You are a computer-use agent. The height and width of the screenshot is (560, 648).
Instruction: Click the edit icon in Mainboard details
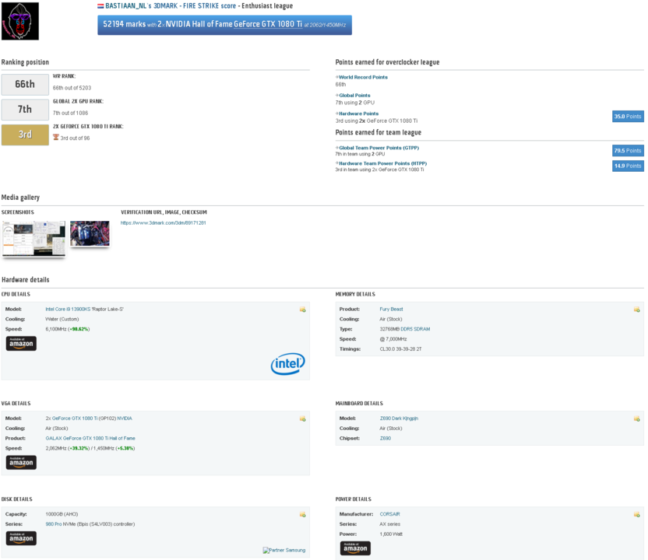tap(636, 419)
